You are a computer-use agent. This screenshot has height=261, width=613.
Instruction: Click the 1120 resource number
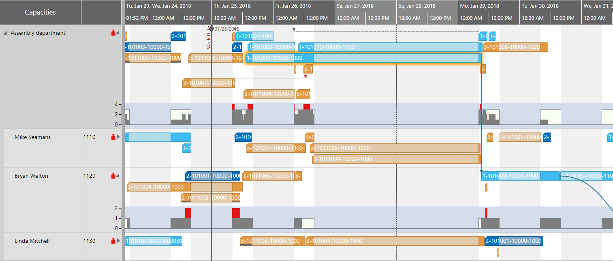(x=89, y=176)
